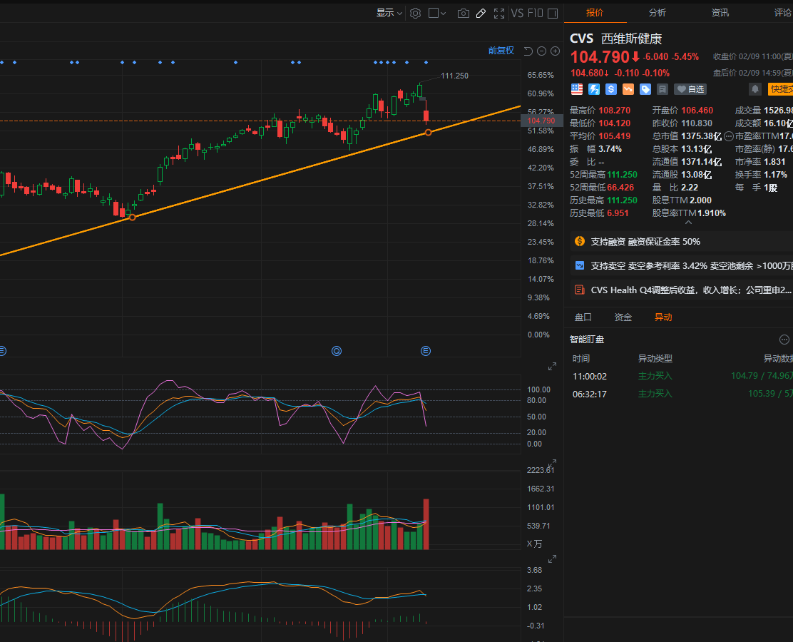Click the 111.250 high price annotation
793x642 pixels.
coord(455,76)
